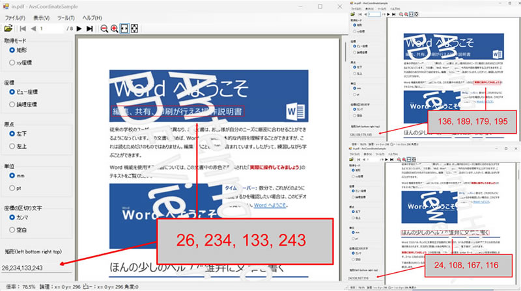Click the open-folder icon in the 24,108,167,116 window
This screenshot has height=291, width=521.
351,159
